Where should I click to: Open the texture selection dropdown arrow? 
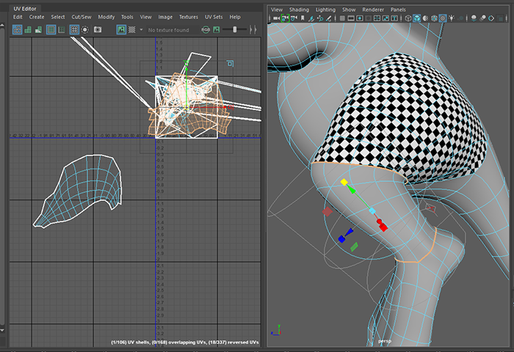[142, 30]
